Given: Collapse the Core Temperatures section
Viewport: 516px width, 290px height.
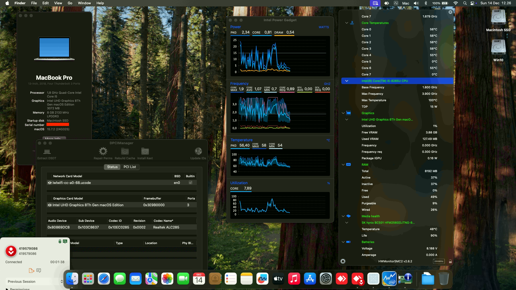Looking at the screenshot, I should click(x=346, y=23).
